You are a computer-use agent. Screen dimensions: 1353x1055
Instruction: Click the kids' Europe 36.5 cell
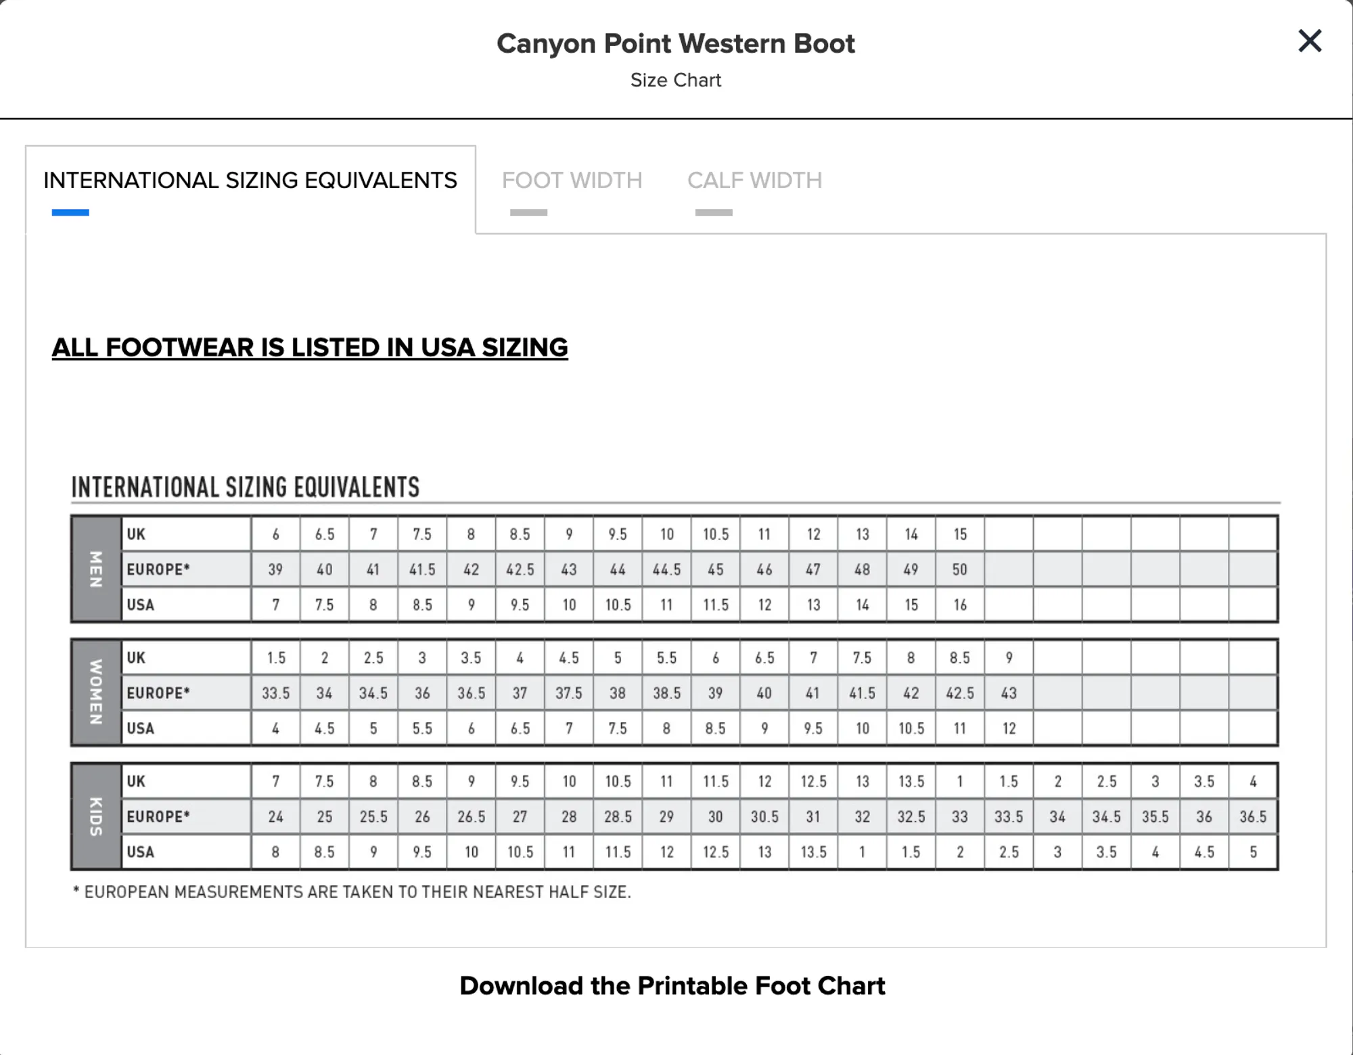(1253, 817)
